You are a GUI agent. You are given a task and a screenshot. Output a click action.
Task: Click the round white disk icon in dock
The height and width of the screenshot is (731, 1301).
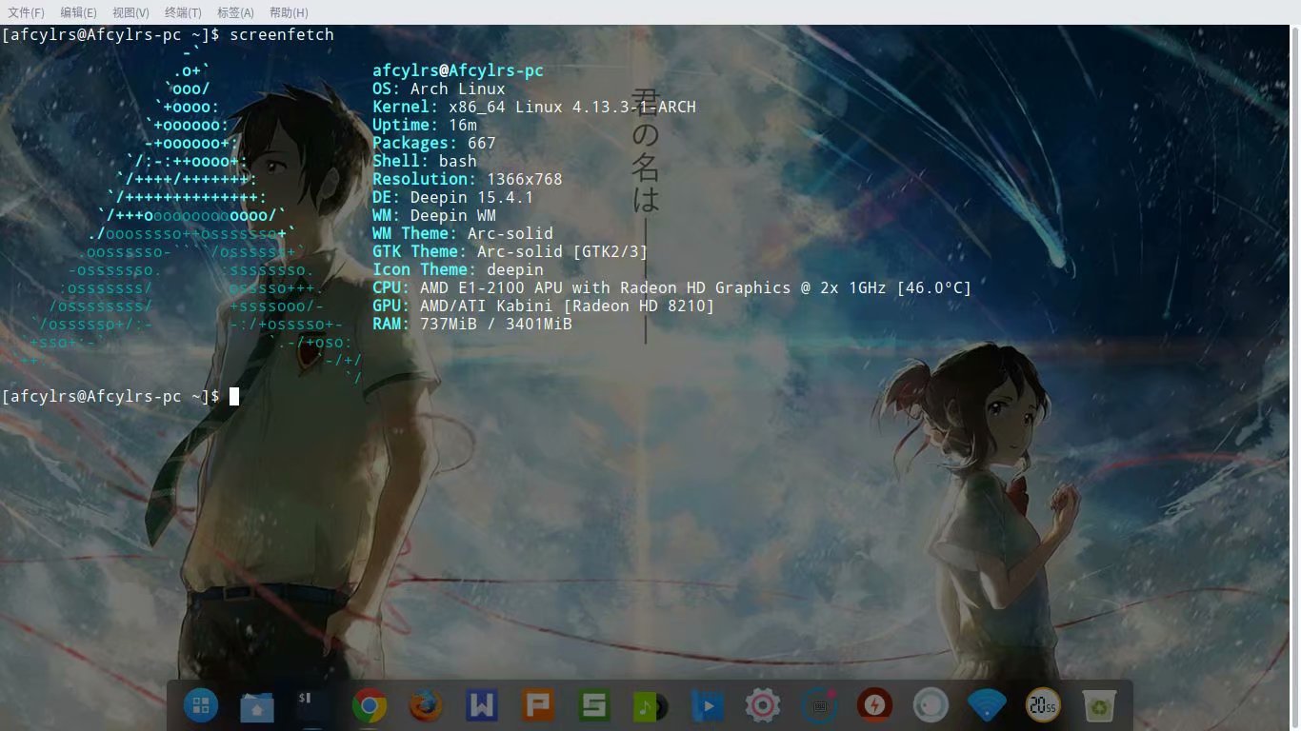(x=931, y=705)
